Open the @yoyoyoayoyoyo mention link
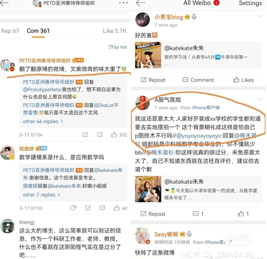This screenshot has width=267, height=259. point(199,136)
